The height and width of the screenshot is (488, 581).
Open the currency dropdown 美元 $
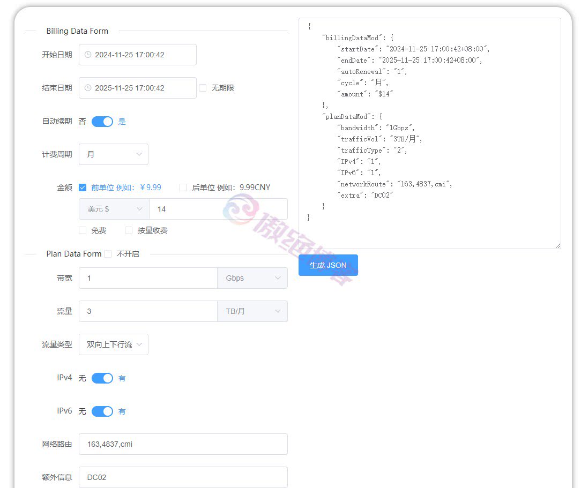pos(114,209)
